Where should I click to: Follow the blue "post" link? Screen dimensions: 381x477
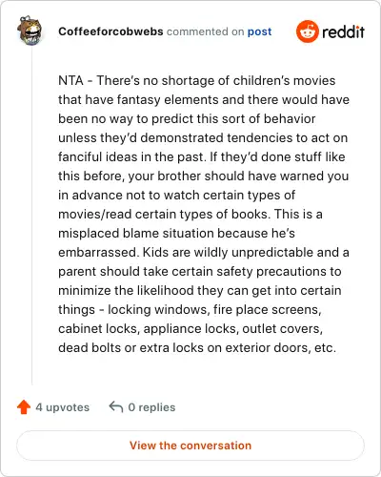[259, 31]
